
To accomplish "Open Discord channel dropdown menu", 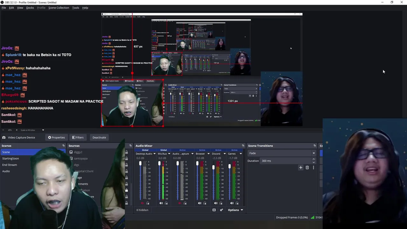I will pos(224,154).
